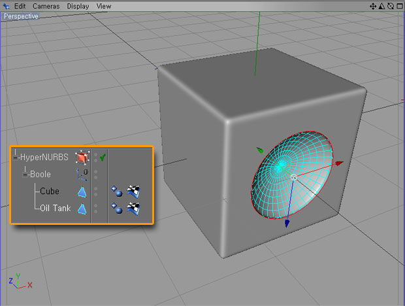405x306 pixels.
Task: Open the Cameras menu
Action: click(x=46, y=6)
